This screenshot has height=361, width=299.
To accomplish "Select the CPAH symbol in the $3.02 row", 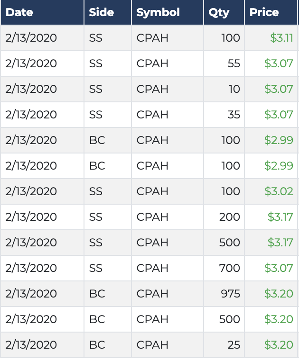I will (152, 191).
